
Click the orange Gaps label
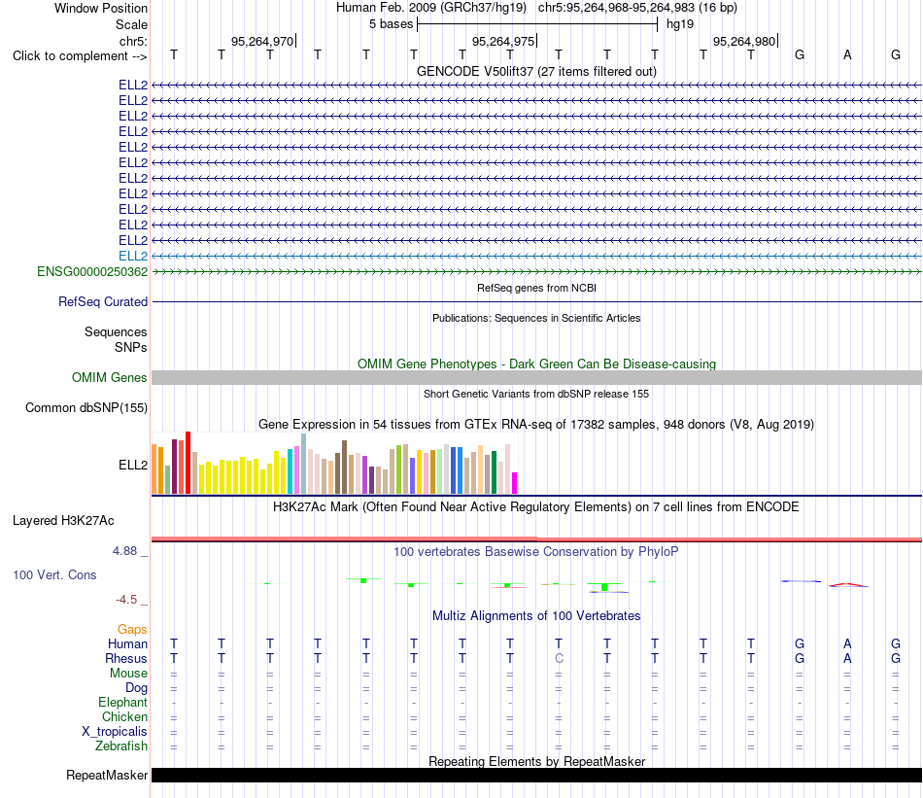(132, 630)
